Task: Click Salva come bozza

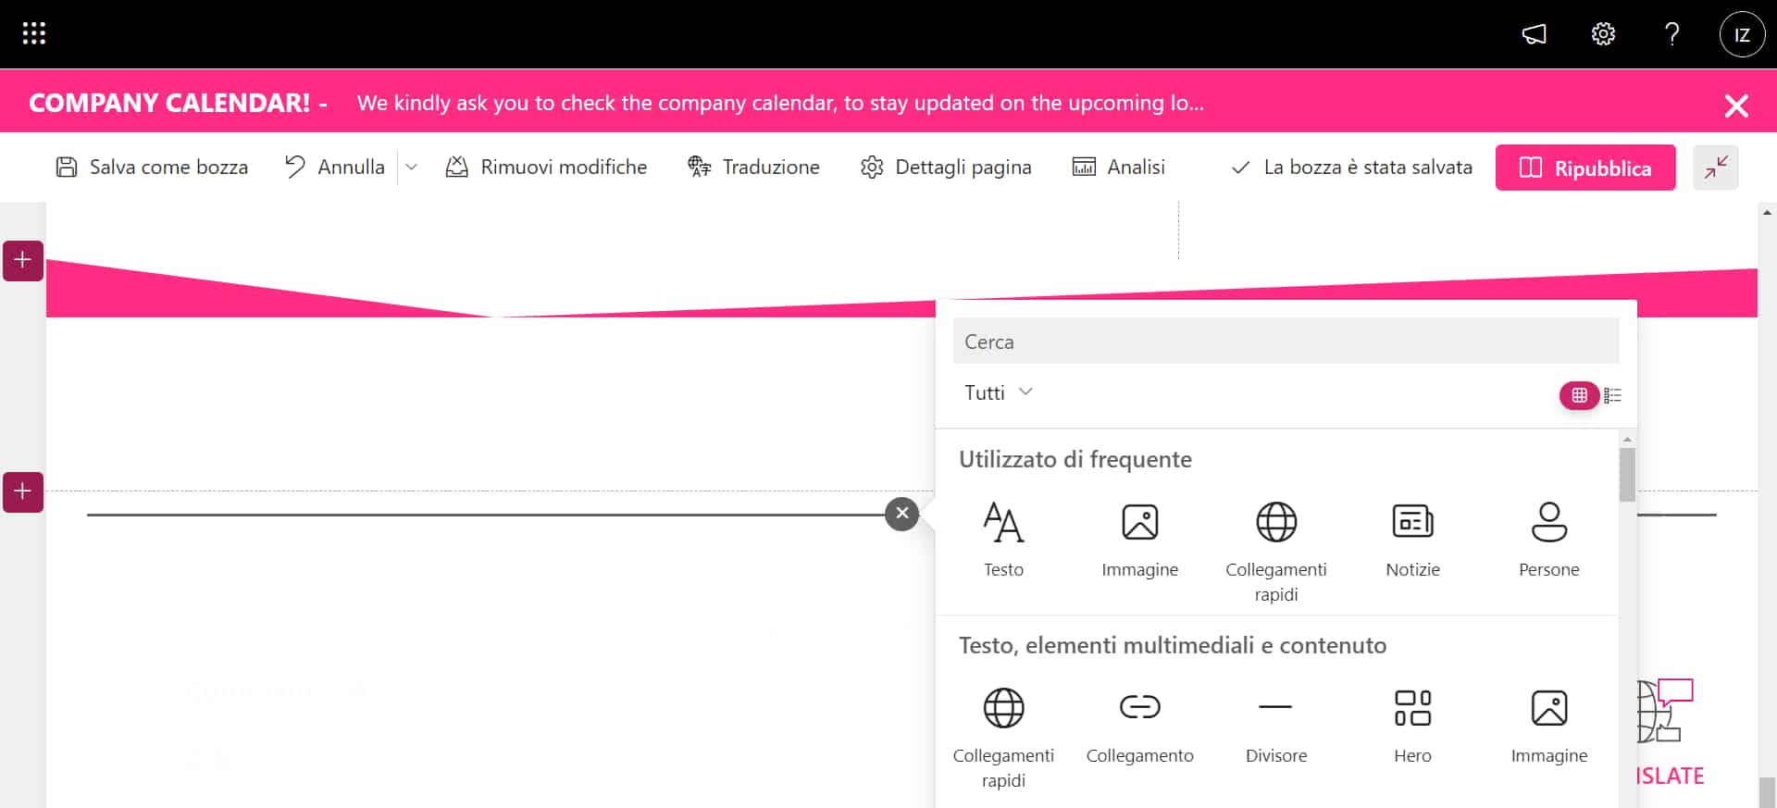Action: [x=153, y=168]
